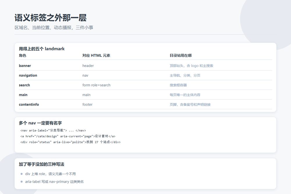
Task: Click the heading 加了等于没加的三种写法
Action: click(42, 164)
